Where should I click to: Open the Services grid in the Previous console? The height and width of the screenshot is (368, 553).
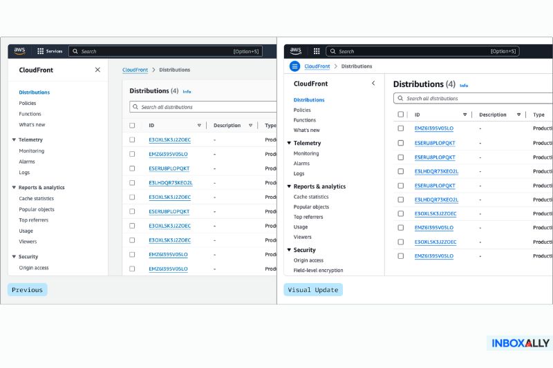coord(50,51)
